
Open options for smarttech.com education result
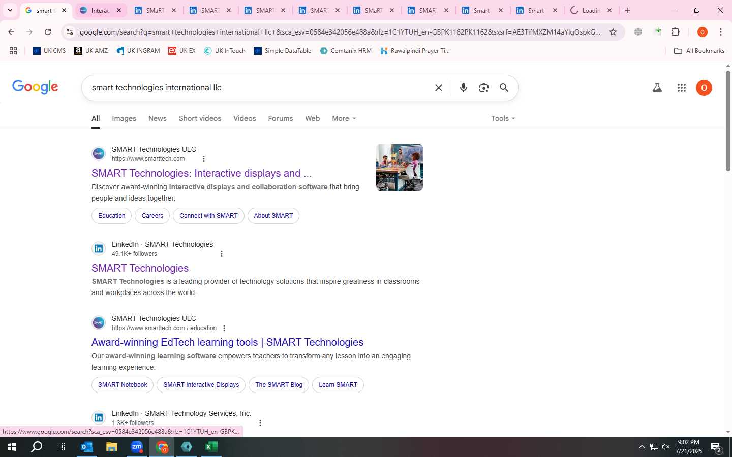pyautogui.click(x=224, y=328)
